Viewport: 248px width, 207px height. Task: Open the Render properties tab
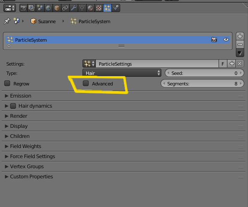24,8
